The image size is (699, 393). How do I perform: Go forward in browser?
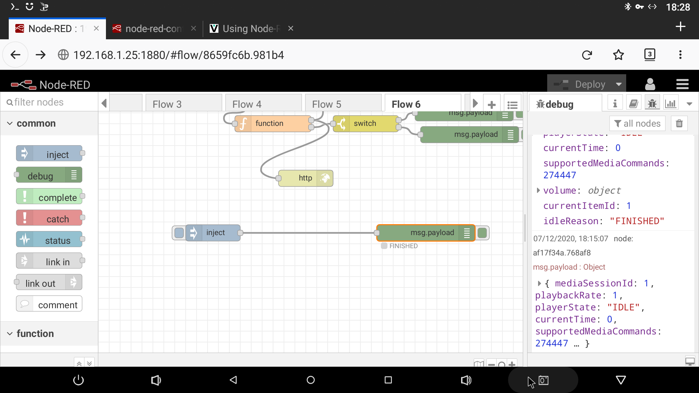(41, 55)
